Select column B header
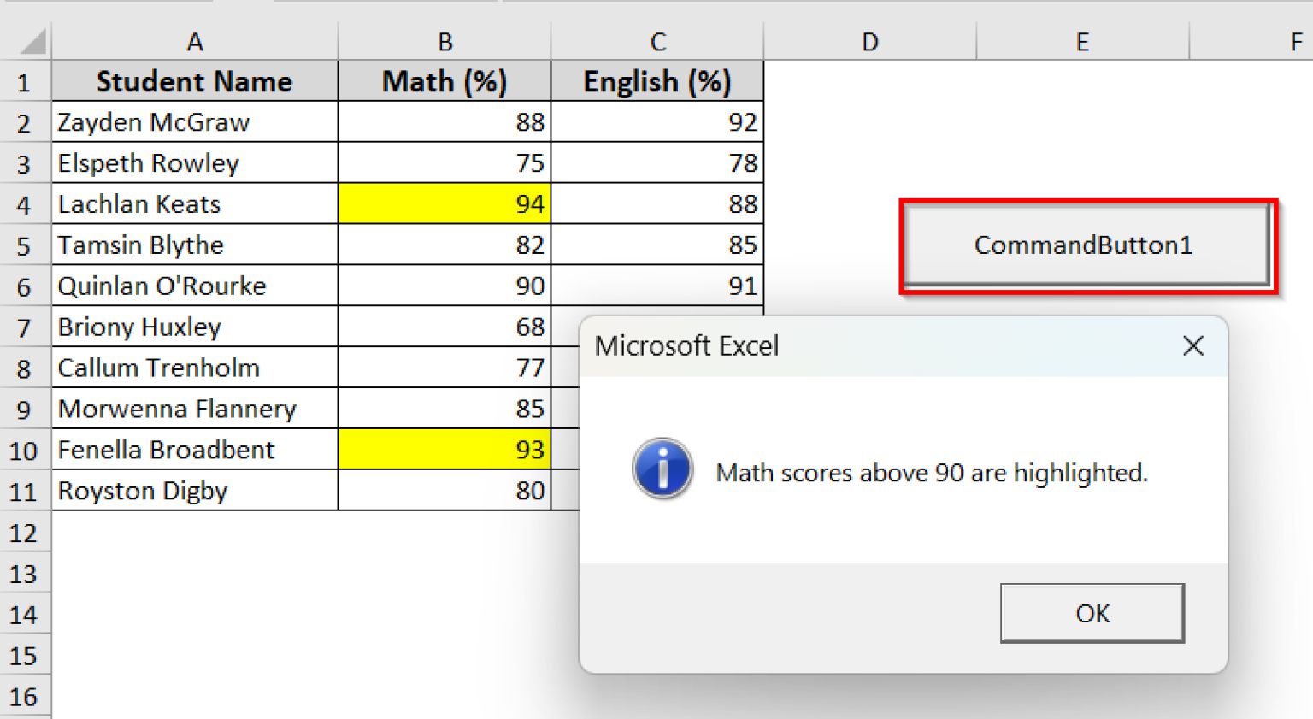Screen dimensions: 1313x719 [x=445, y=42]
